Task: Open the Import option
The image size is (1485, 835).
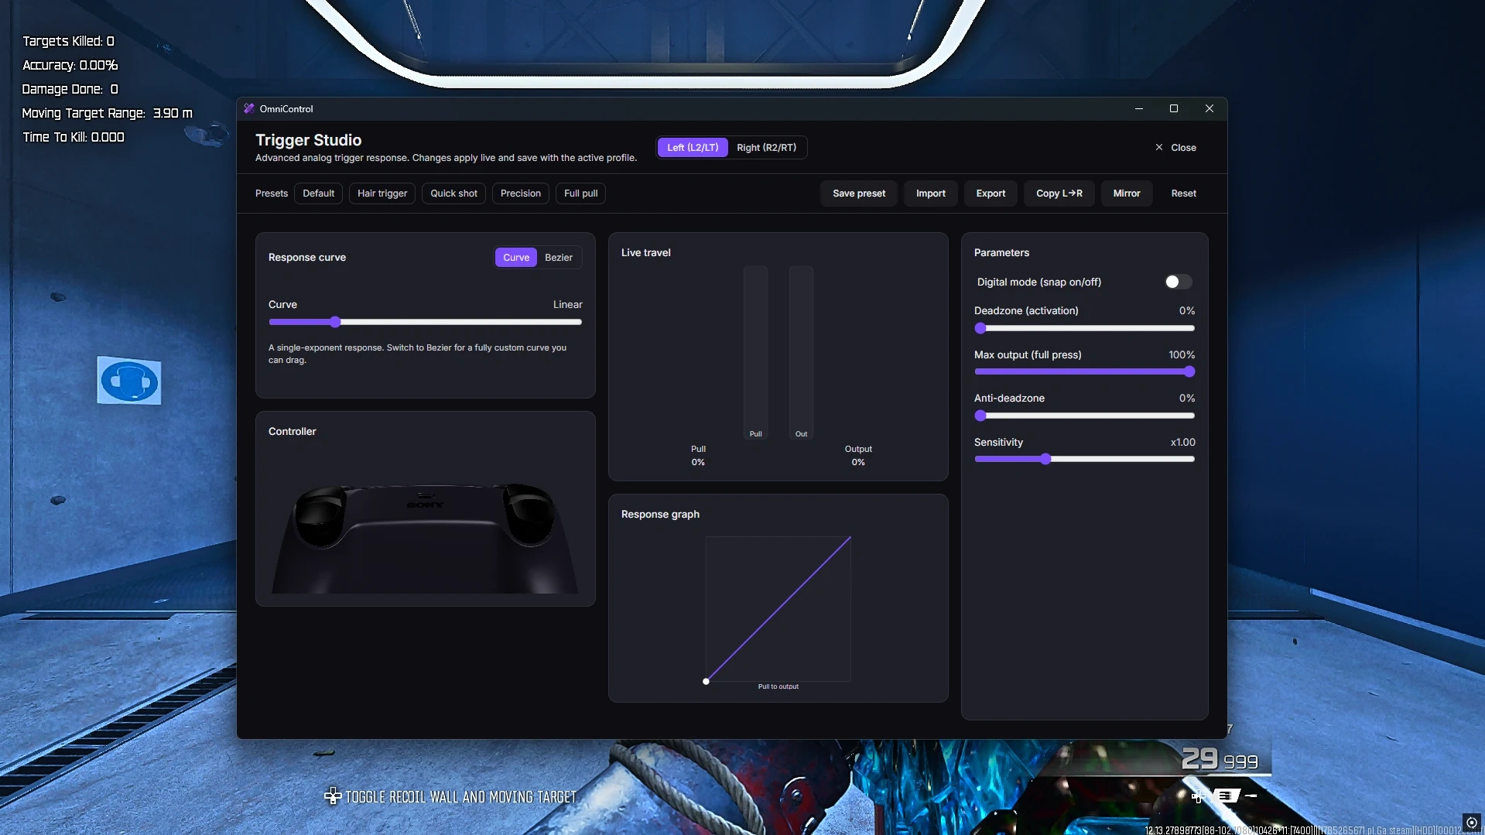Action: (x=931, y=193)
